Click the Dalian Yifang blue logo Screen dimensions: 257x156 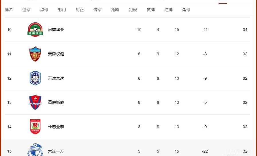click(x=35, y=150)
